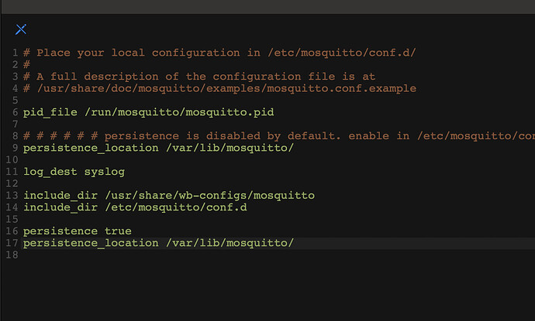Image resolution: width=535 pixels, height=321 pixels.
Task: Click line number 13 in gutter
Action: click(12, 196)
